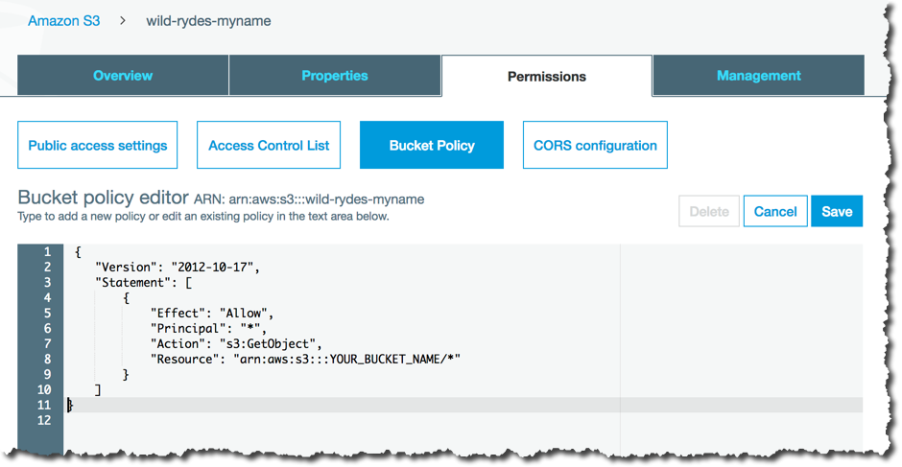Select the Permissions tab

click(547, 76)
